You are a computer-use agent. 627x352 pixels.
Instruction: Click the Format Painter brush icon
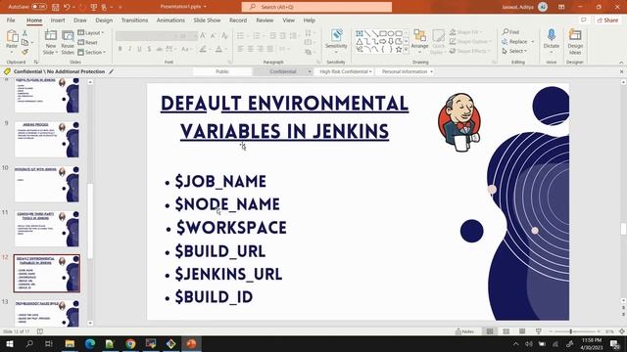point(24,52)
